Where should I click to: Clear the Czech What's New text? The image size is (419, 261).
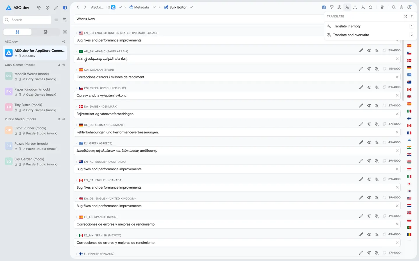click(x=397, y=95)
